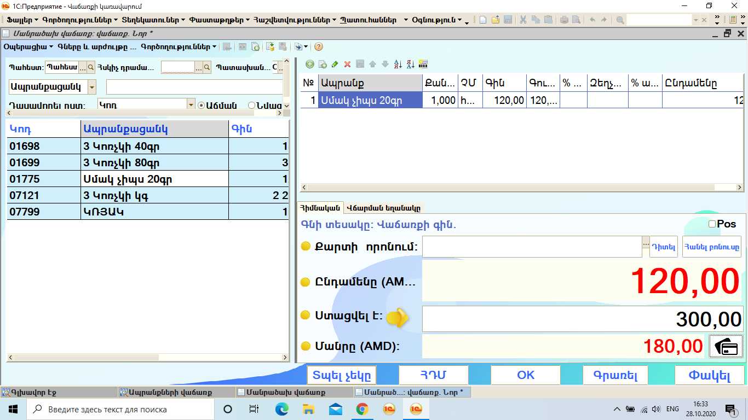Expand the Կոդ sort-by dropdown
This screenshot has width=748, height=420.
pos(191,105)
